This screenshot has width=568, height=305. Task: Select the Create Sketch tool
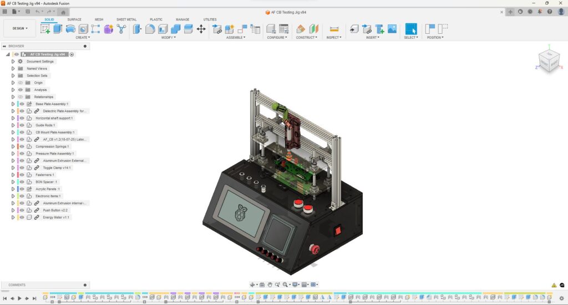point(45,29)
